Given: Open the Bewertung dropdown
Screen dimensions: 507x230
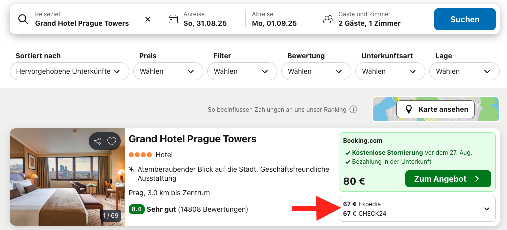Looking at the screenshot, I should point(315,71).
